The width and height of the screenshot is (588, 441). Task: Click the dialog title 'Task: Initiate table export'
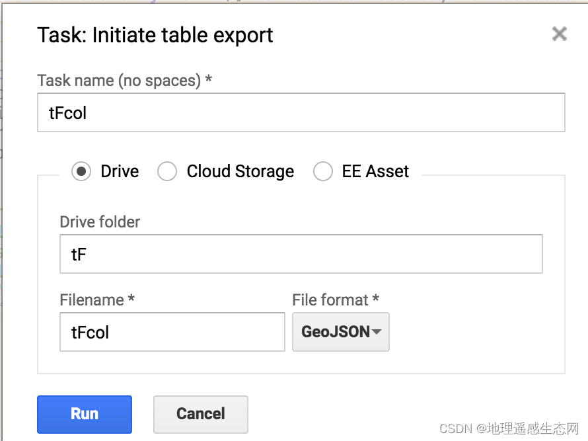pyautogui.click(x=155, y=36)
